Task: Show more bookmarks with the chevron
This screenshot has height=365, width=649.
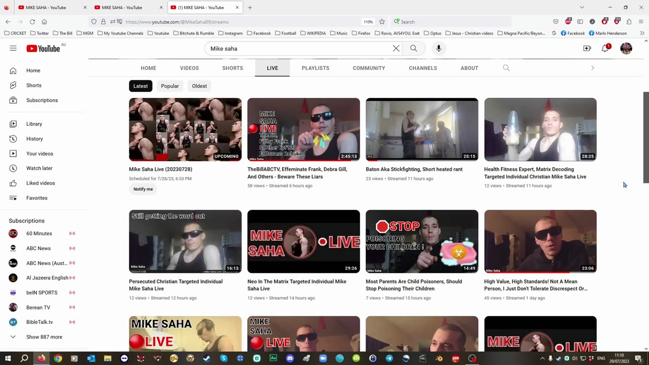Action: [642, 33]
